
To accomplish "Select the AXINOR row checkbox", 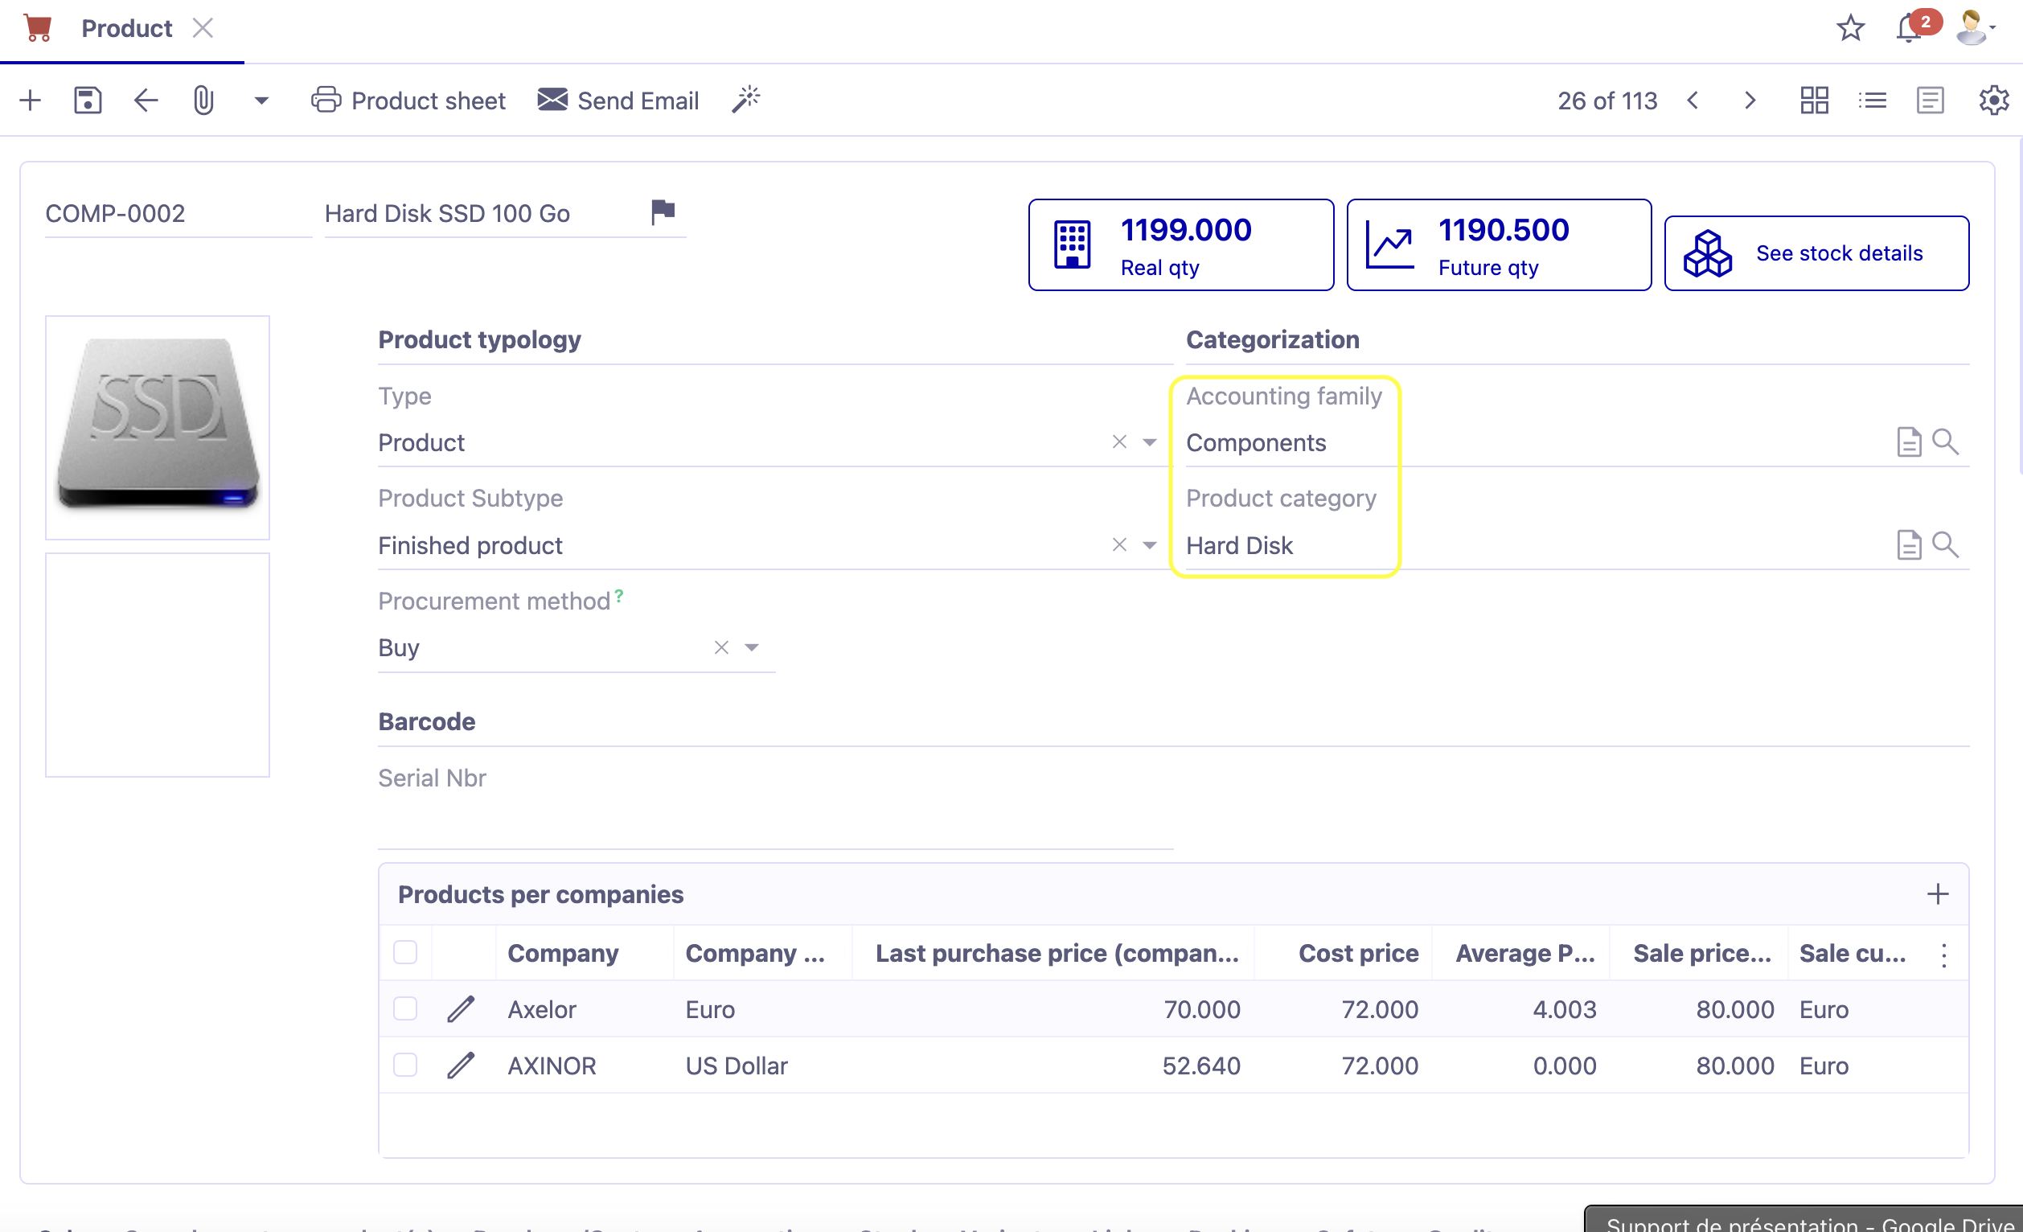I will (404, 1066).
